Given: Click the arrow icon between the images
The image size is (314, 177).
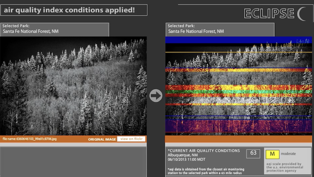Looking at the screenshot, I should [x=156, y=96].
